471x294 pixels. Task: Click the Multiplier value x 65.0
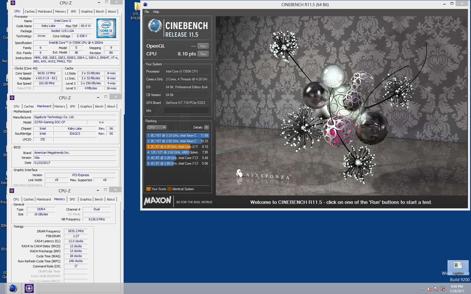(x=47, y=78)
